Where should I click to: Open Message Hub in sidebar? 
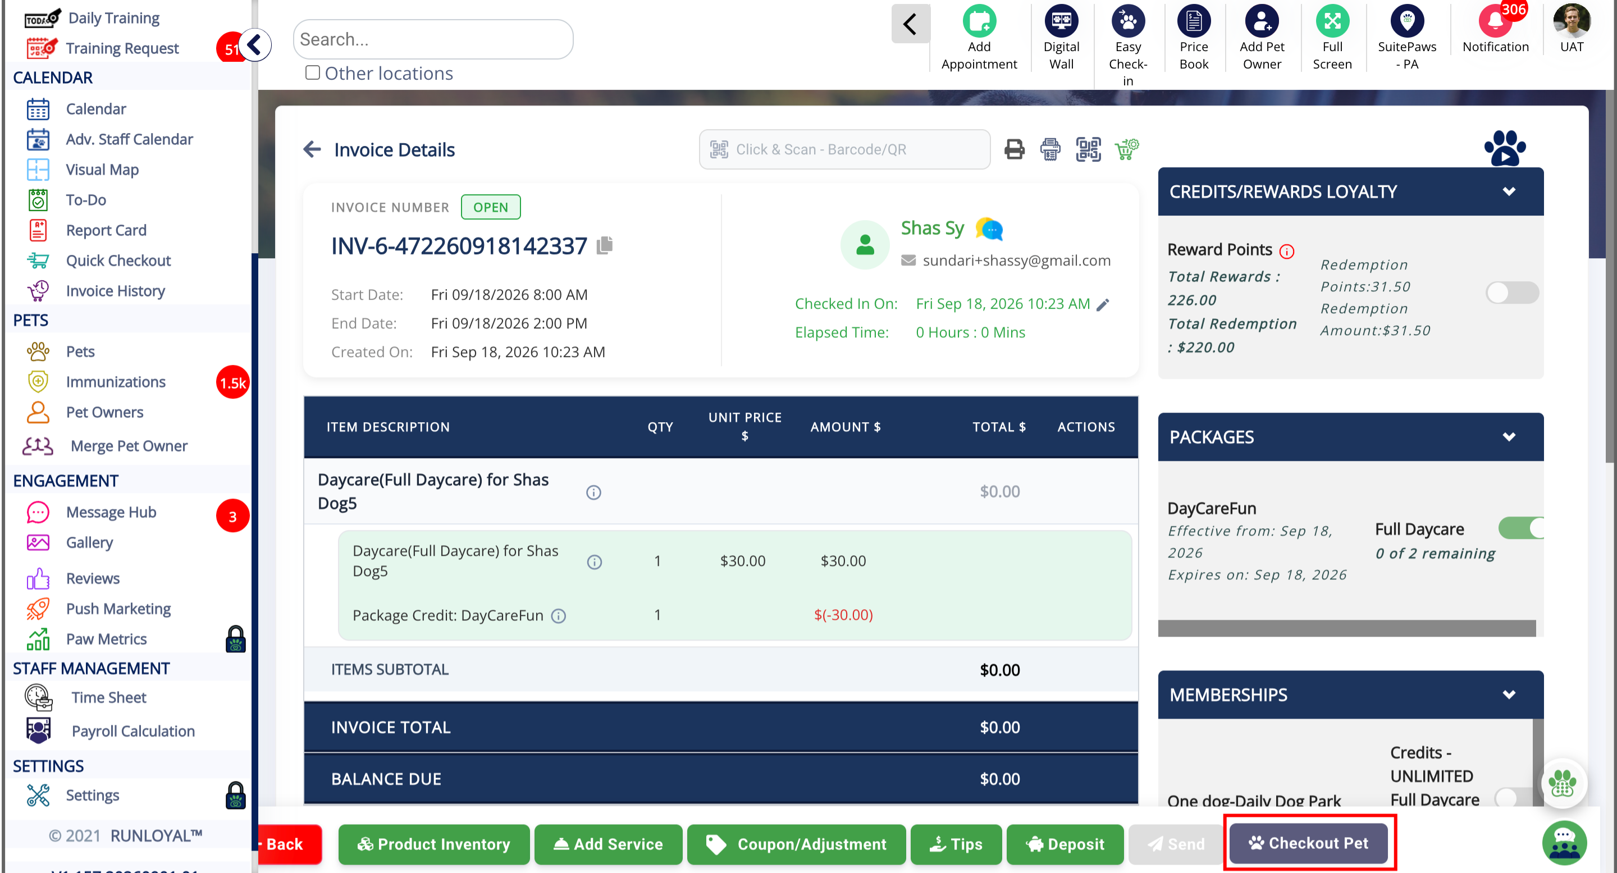coord(111,512)
